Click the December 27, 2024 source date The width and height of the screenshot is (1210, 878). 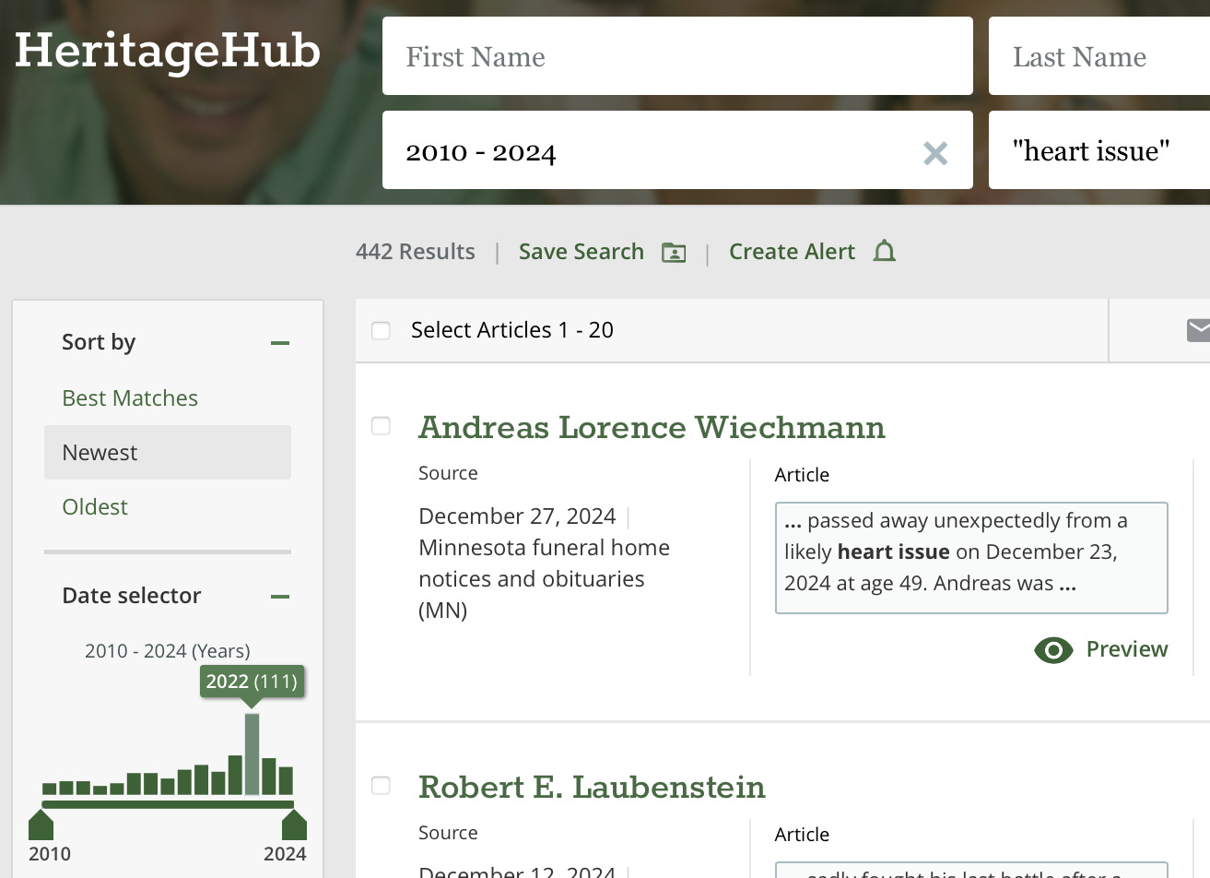click(517, 516)
